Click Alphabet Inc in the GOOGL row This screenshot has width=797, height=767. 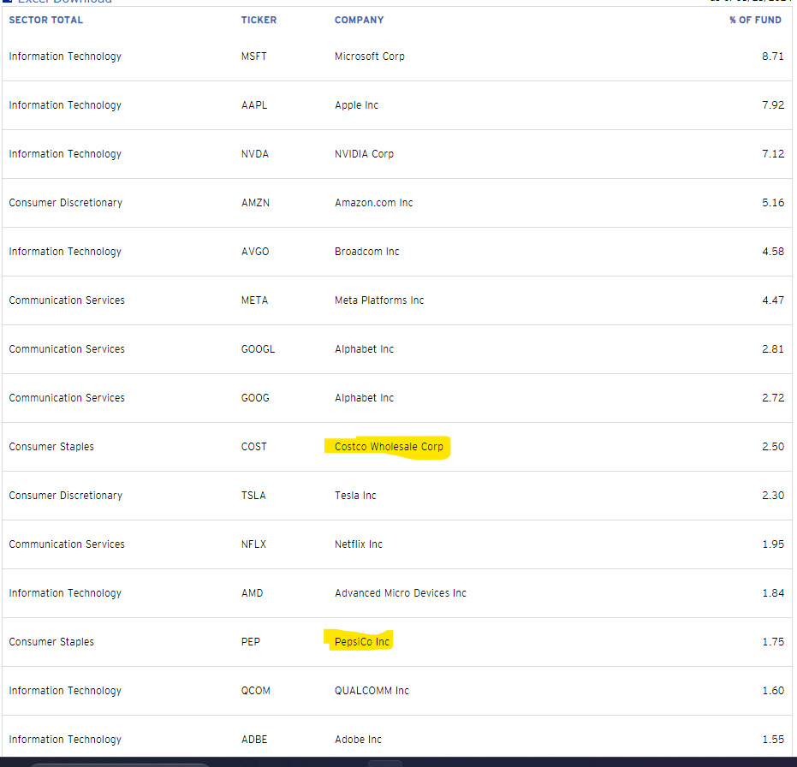click(364, 349)
